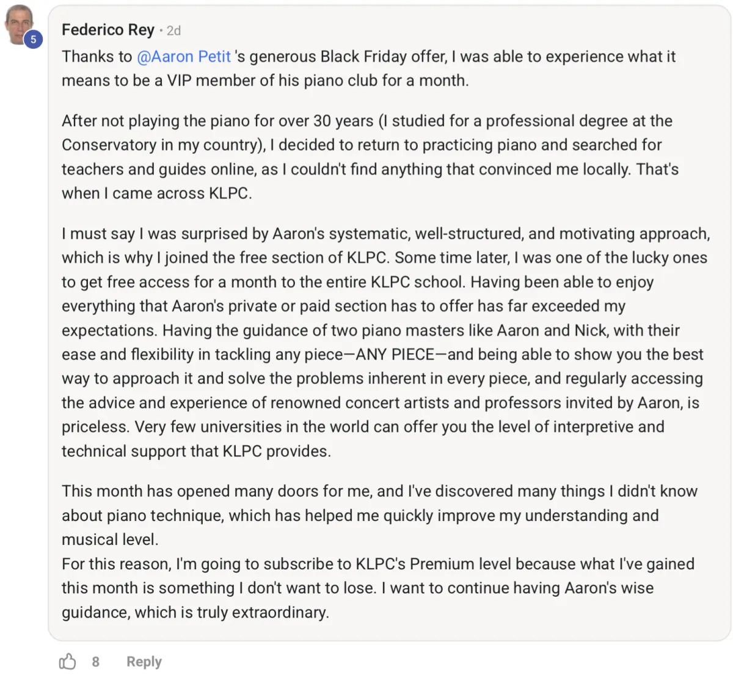The width and height of the screenshot is (733, 678).
Task: Click the 2d timestamp beside the author name
Action: pos(173,31)
